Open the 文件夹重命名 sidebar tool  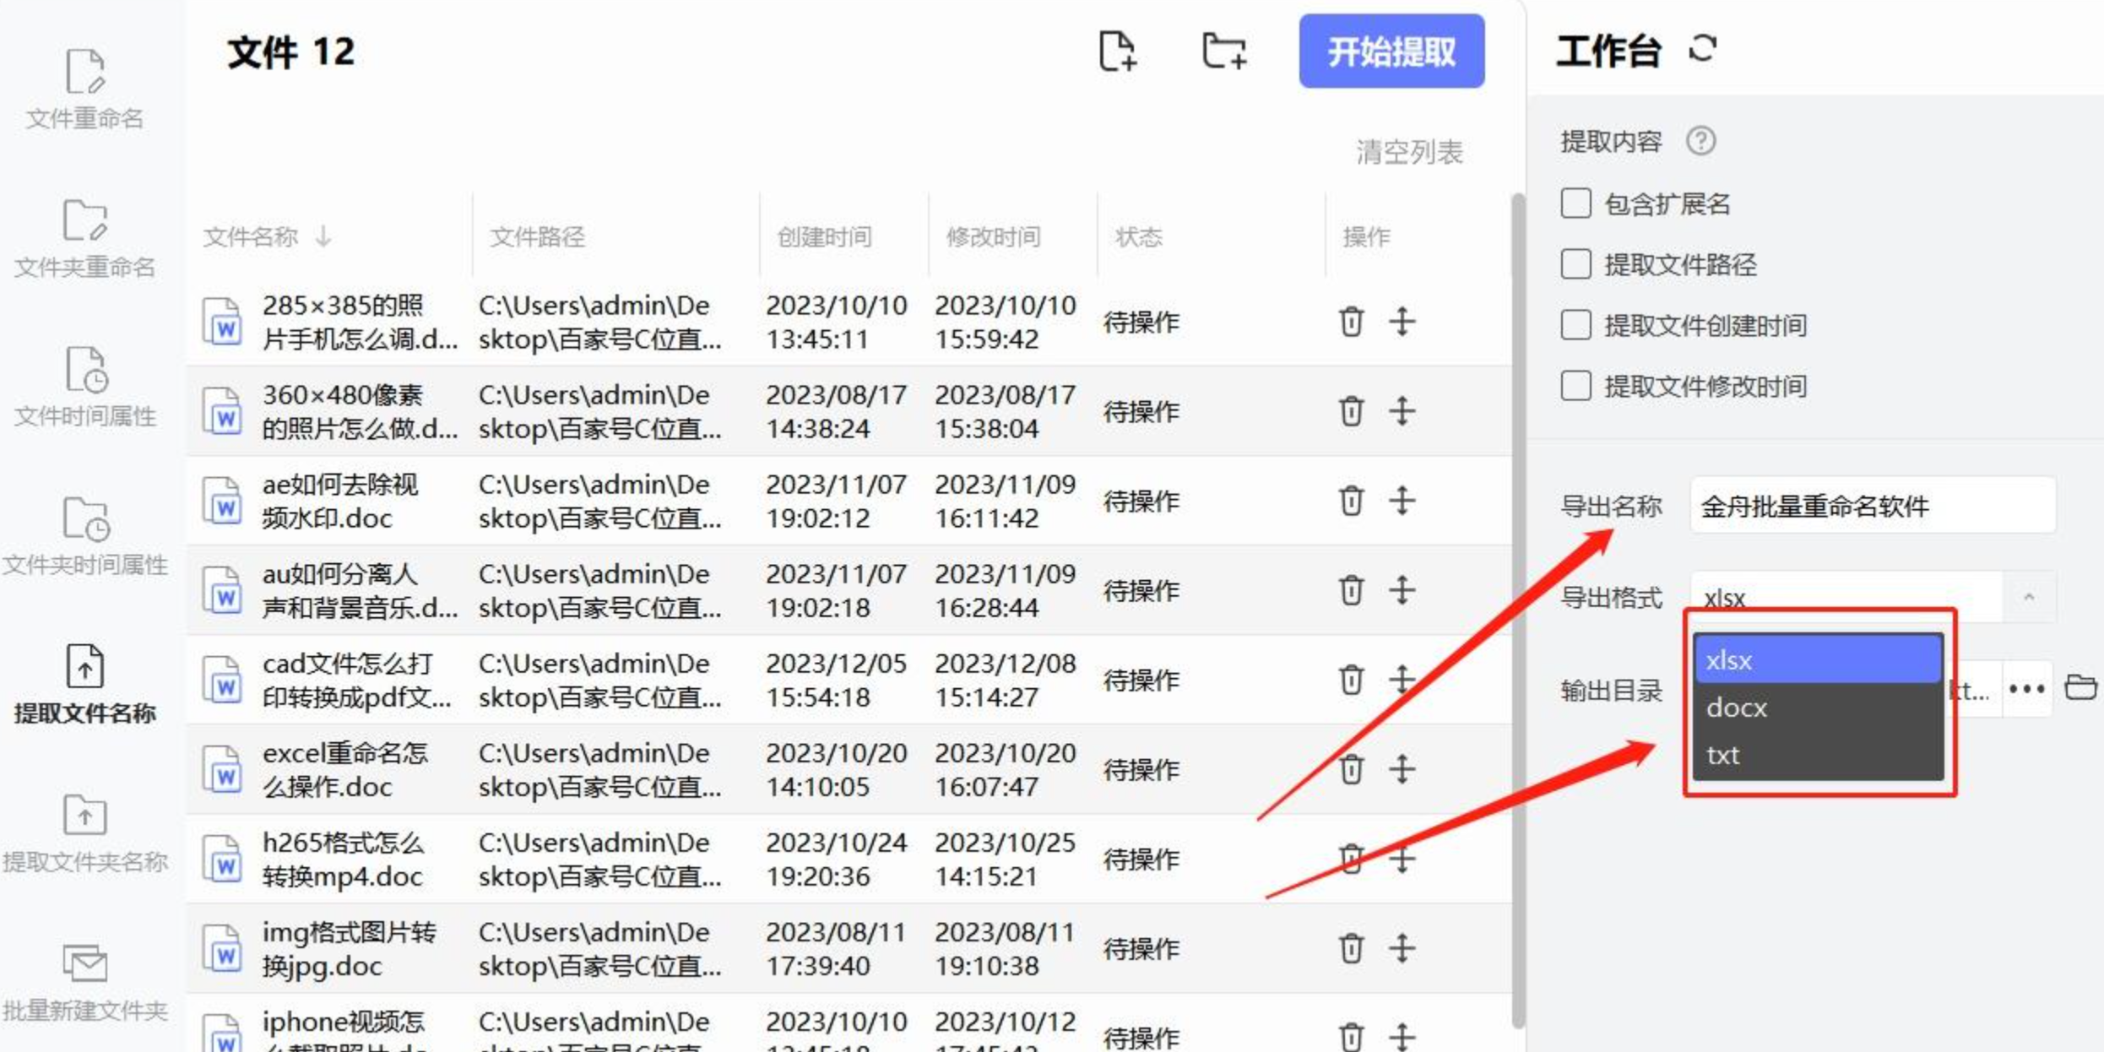(84, 238)
